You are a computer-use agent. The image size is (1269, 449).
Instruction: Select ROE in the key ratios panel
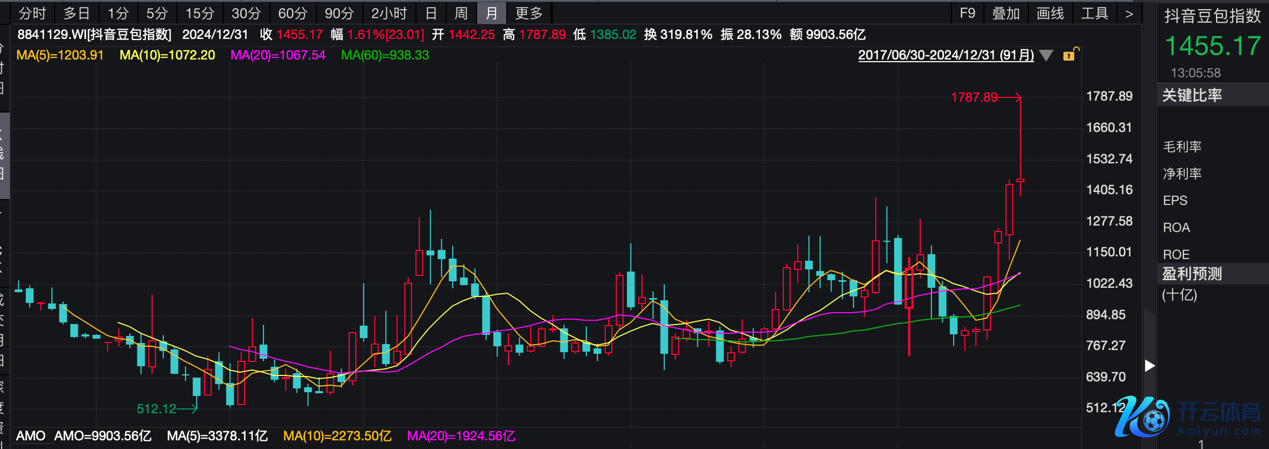point(1176,254)
